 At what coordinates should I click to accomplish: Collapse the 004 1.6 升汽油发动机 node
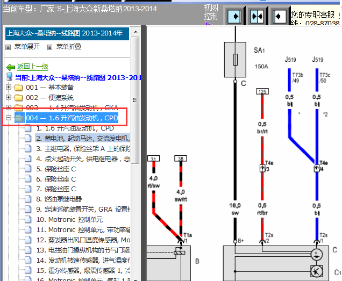(9, 118)
